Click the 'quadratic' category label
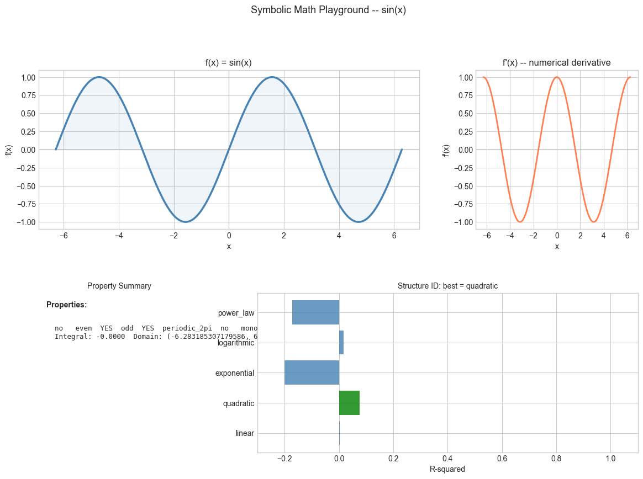This screenshot has height=479, width=643. point(238,403)
